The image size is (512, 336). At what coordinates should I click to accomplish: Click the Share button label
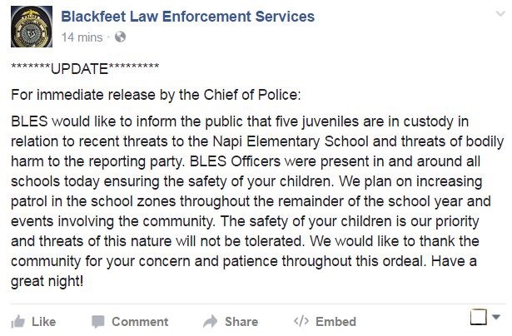click(x=241, y=322)
